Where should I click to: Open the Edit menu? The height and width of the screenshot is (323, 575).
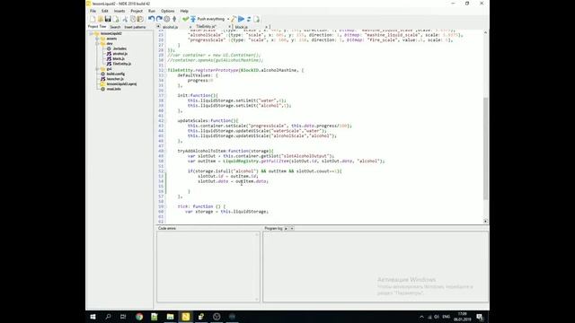point(105,11)
